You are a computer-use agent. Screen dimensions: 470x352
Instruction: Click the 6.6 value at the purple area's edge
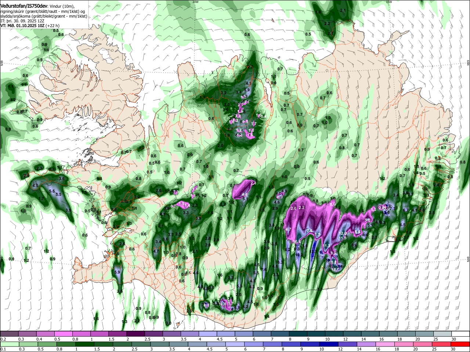click(x=358, y=232)
